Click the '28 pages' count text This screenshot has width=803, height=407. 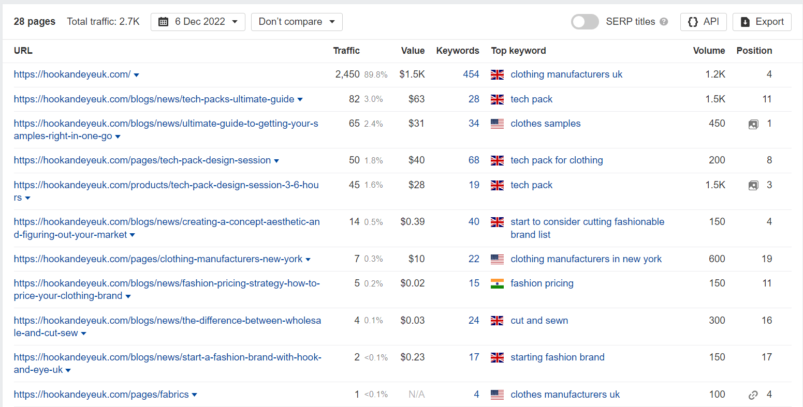coord(35,22)
